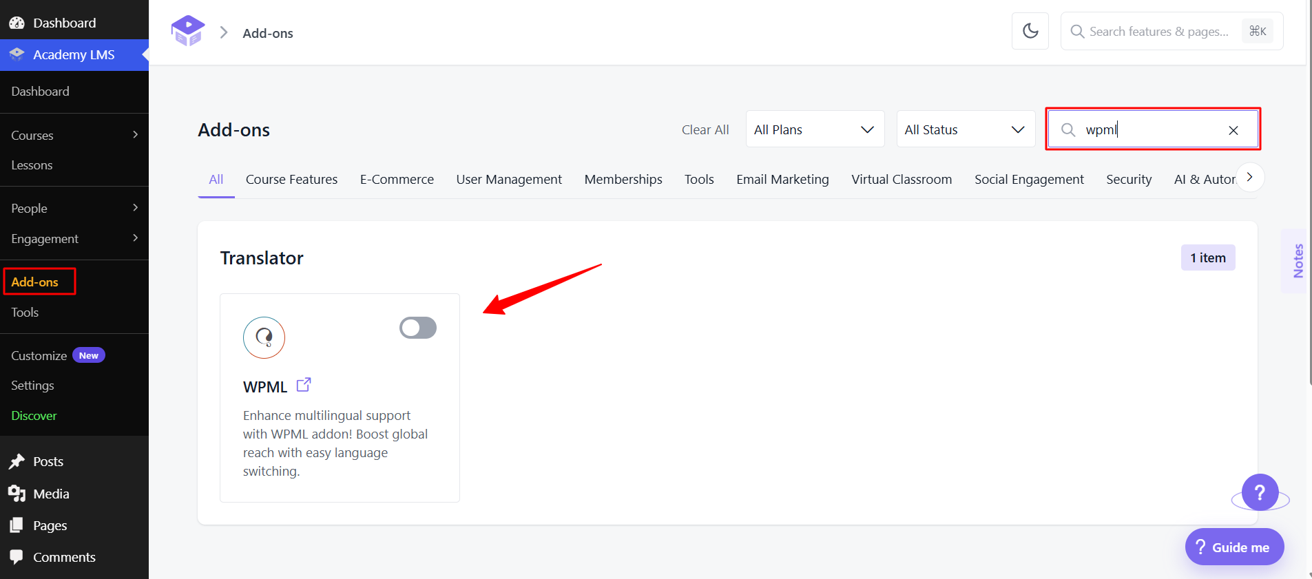
Task: Click the Academy LMS graduation cap logo
Action: pyautogui.click(x=188, y=31)
